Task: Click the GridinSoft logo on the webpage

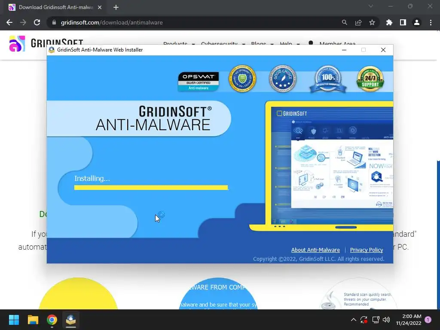Action: click(x=46, y=43)
